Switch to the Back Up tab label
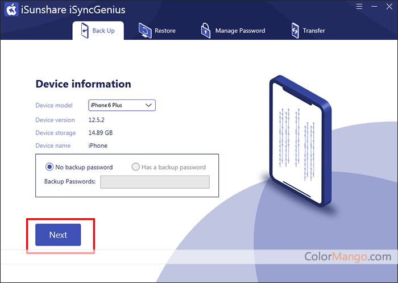 coord(103,31)
